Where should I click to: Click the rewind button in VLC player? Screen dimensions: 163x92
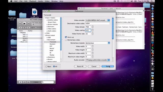tap(20, 24)
